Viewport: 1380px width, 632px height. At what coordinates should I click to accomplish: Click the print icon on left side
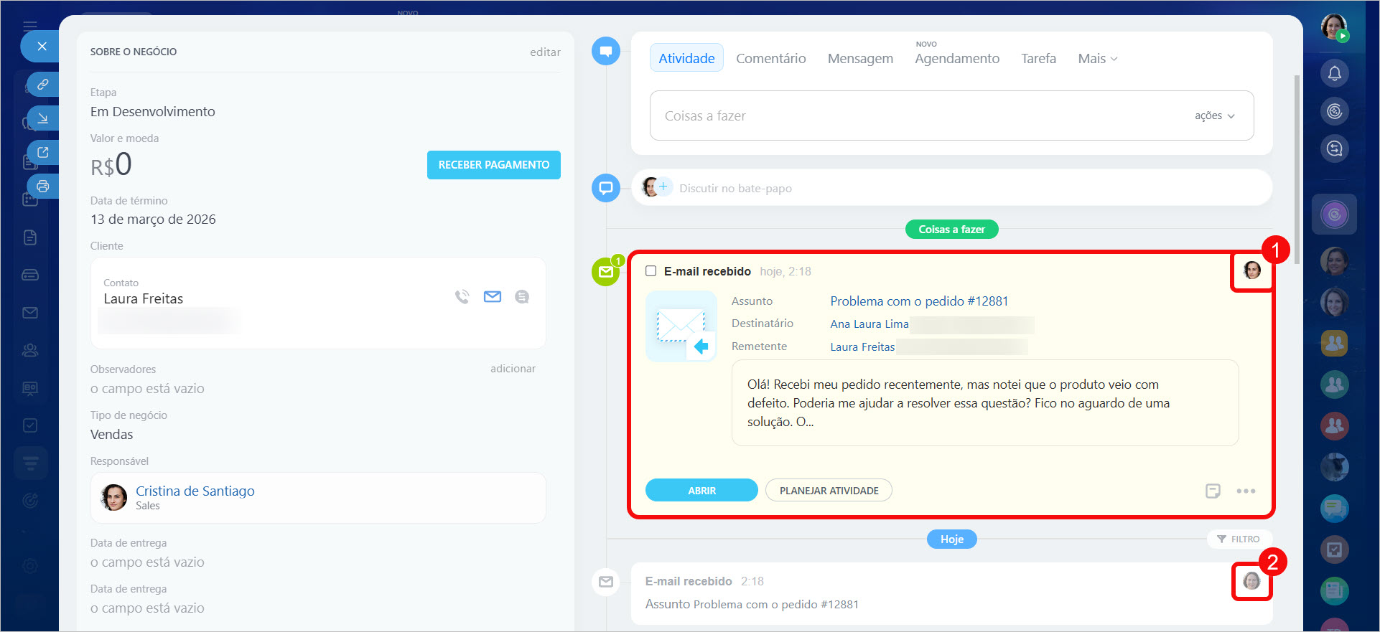click(x=43, y=187)
